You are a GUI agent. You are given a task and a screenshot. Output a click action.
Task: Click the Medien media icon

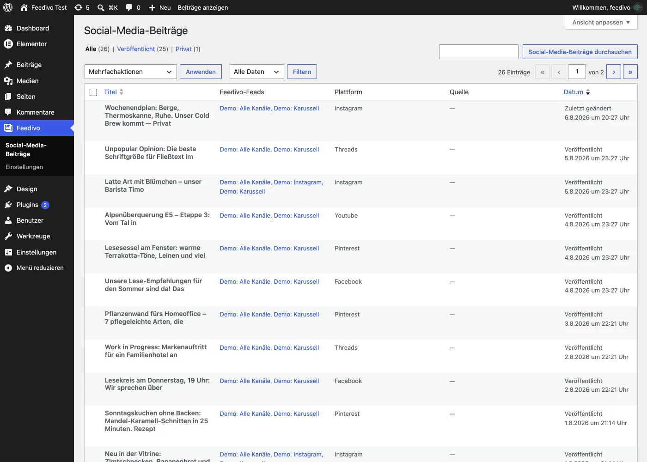coord(8,81)
